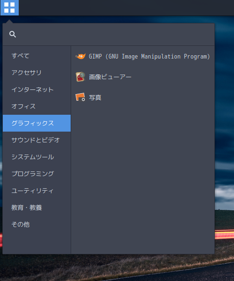Switch to インターネット category
Viewport: 234px width, 281px height.
[x=37, y=89]
